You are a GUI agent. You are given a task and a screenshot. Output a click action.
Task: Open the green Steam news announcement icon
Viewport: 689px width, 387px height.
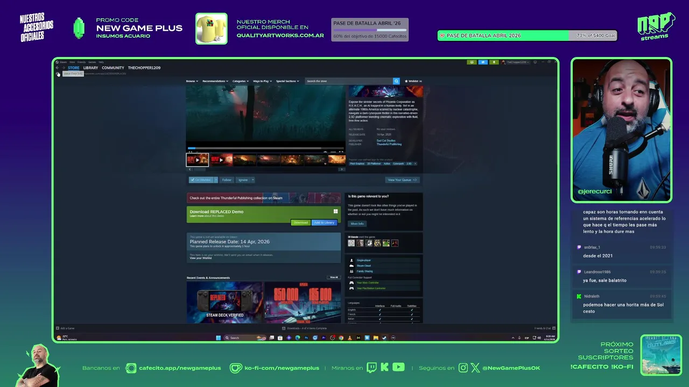(472, 62)
